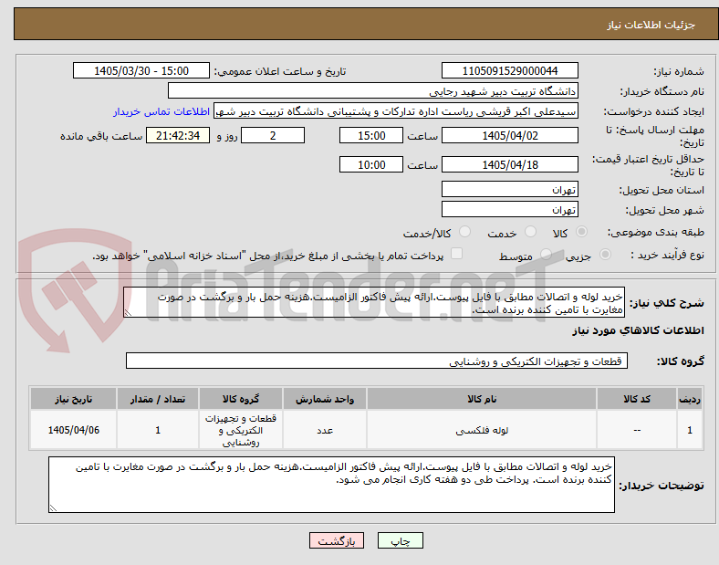Click the delivery city تهران field
This screenshot has height=565, width=719.
point(509,209)
